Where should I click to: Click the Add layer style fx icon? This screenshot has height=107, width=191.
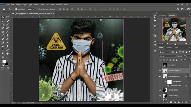167,102
